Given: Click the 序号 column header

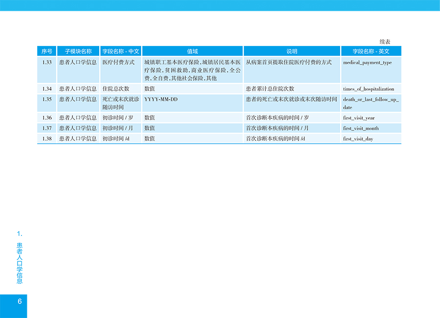Looking at the screenshot, I should pyautogui.click(x=46, y=51).
